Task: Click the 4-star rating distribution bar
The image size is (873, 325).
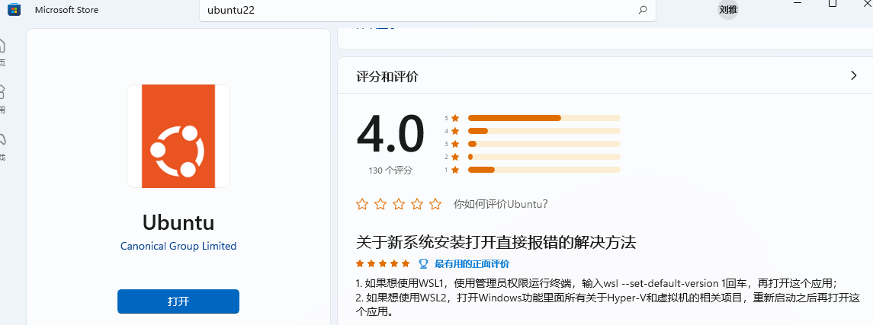Action: [x=544, y=131]
